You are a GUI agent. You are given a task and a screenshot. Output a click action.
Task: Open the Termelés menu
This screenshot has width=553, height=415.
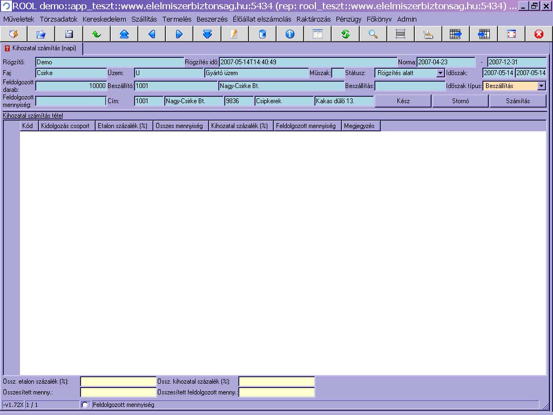pos(177,19)
